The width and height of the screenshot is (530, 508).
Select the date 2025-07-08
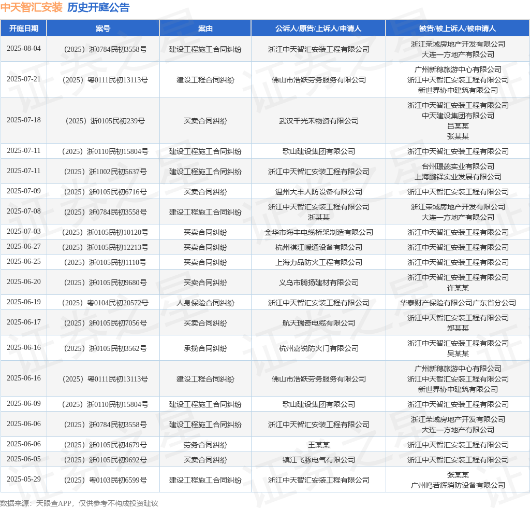[x=24, y=211]
